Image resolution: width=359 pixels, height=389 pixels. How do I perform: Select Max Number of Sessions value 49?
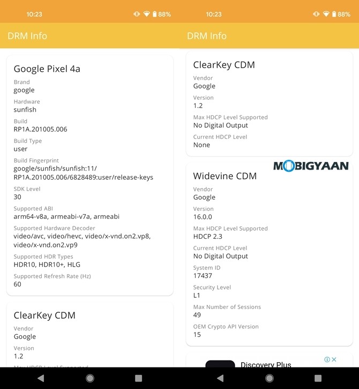coord(197,315)
